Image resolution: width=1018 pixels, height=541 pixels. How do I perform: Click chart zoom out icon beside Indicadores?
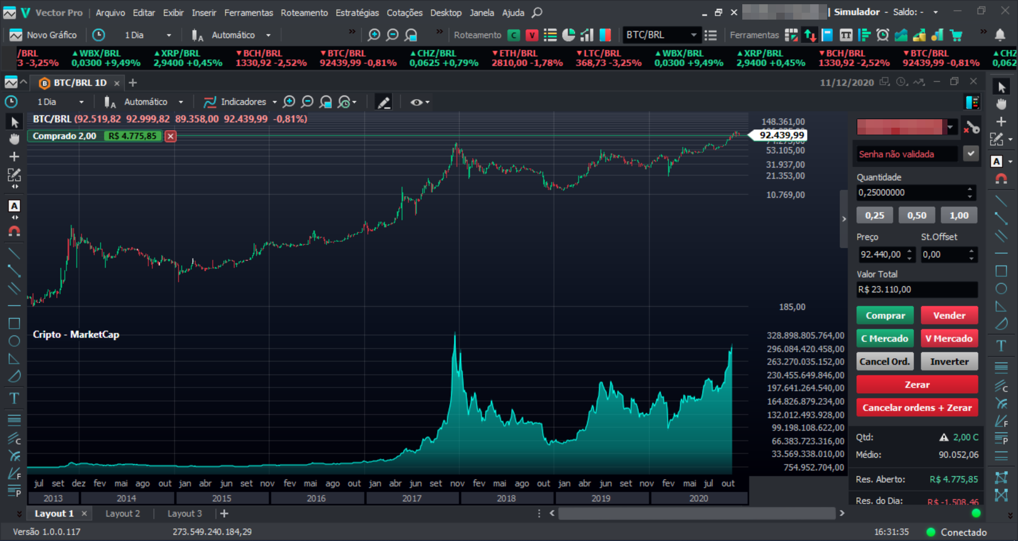[308, 102]
